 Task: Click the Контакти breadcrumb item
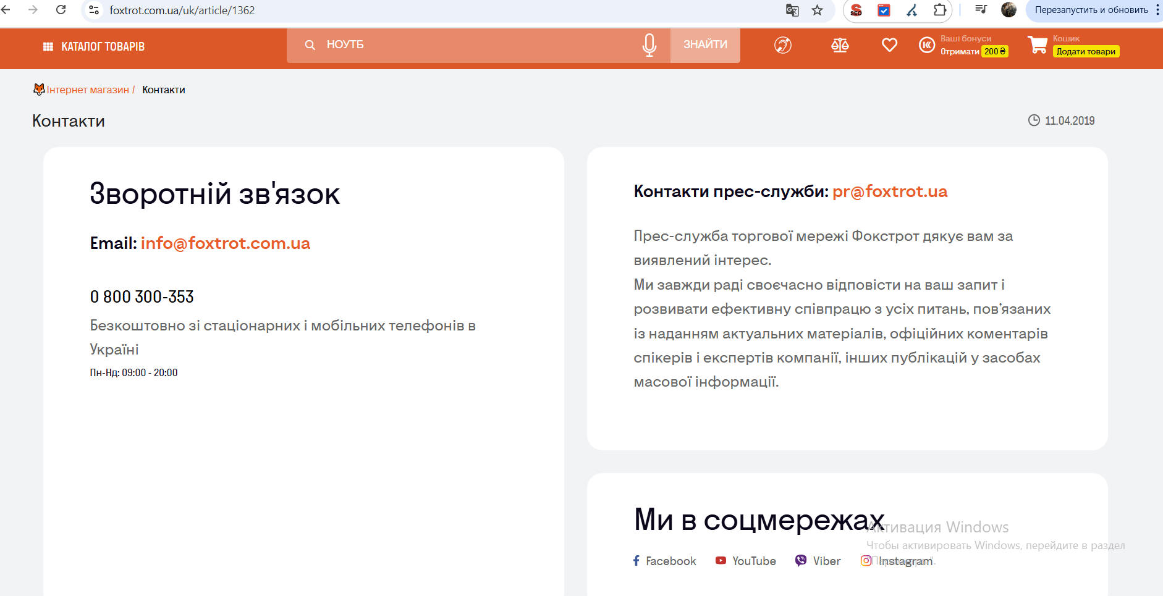point(164,90)
